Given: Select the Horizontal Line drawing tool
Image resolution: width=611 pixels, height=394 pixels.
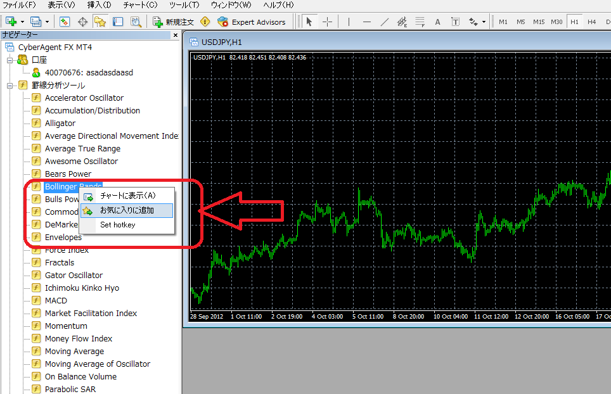Looking at the screenshot, I should [367, 22].
